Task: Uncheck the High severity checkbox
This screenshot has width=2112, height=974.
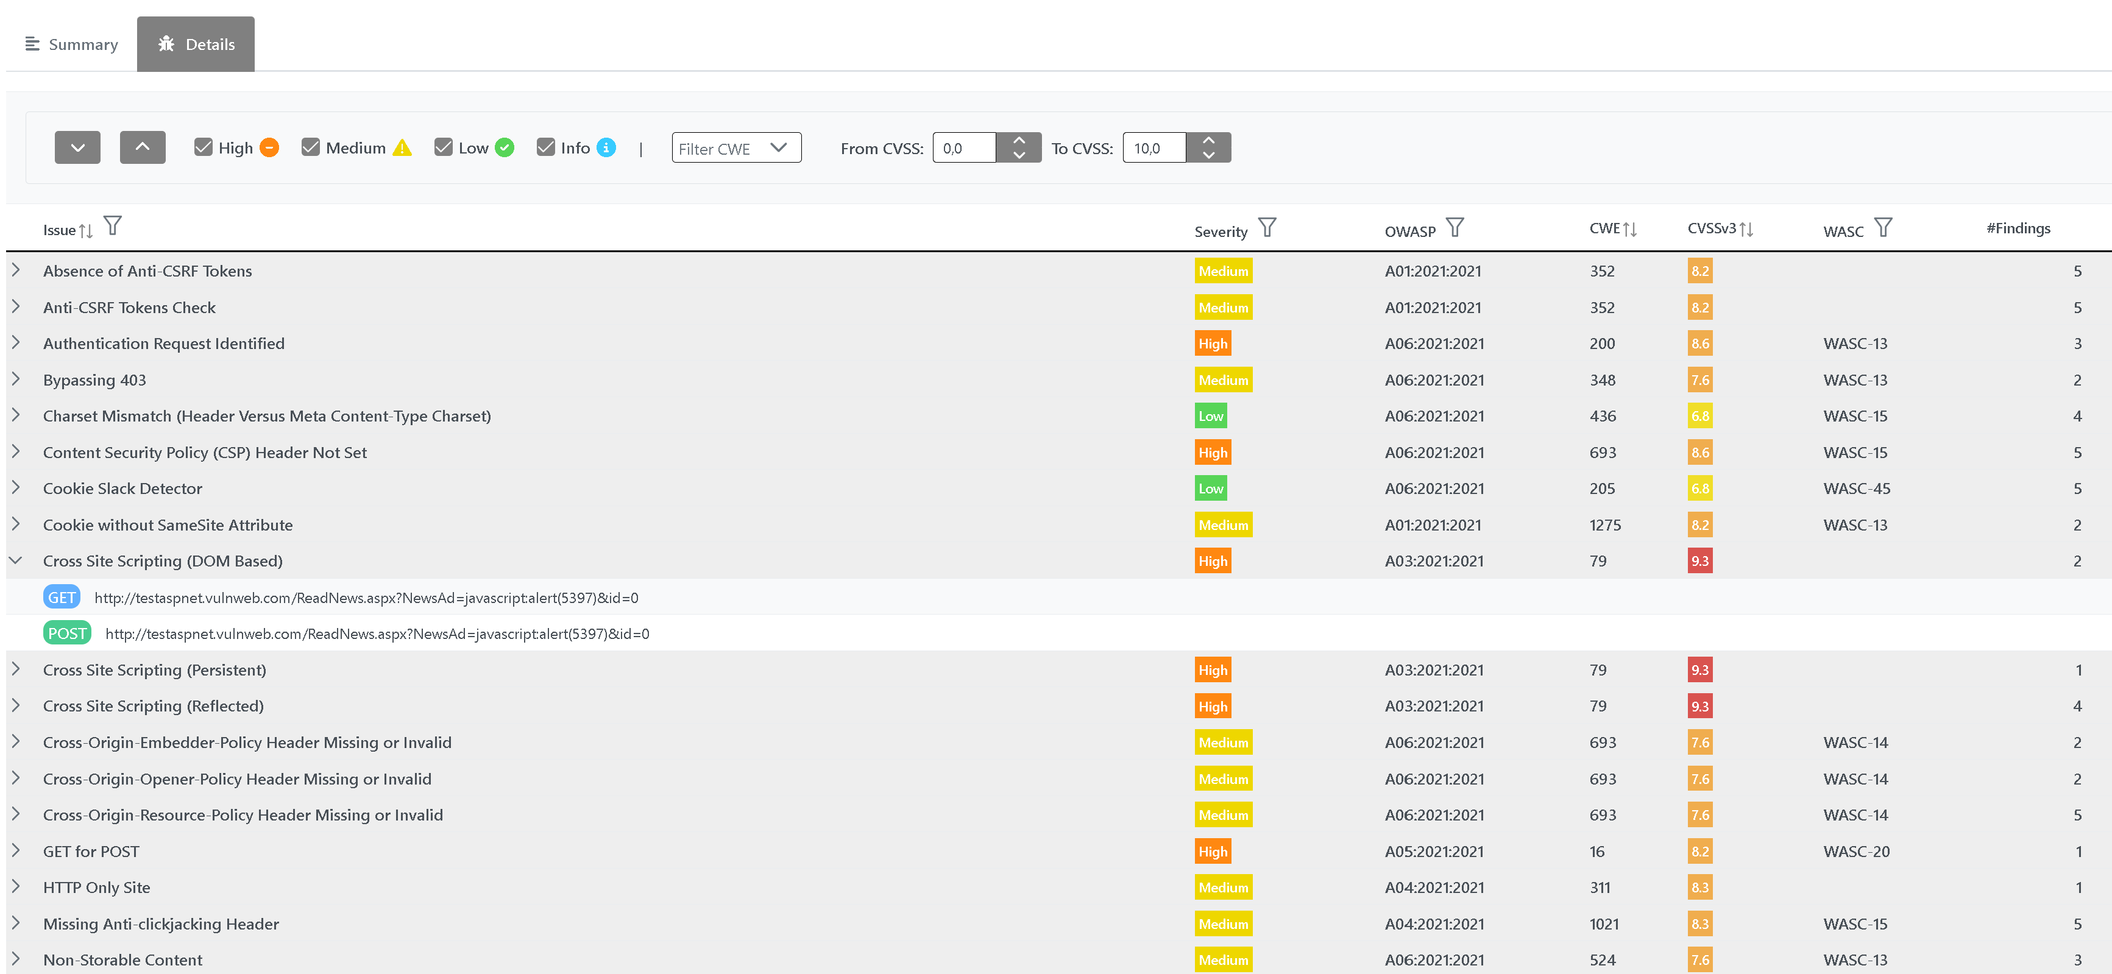Action: [x=202, y=147]
